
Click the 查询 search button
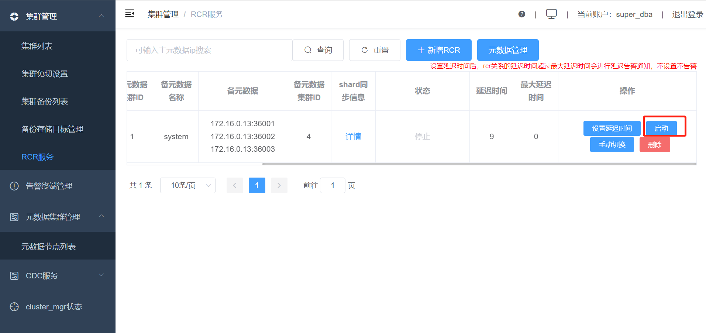tap(318, 50)
